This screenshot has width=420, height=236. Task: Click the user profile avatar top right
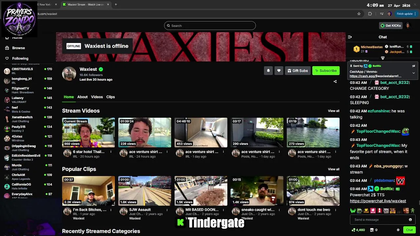point(408,26)
